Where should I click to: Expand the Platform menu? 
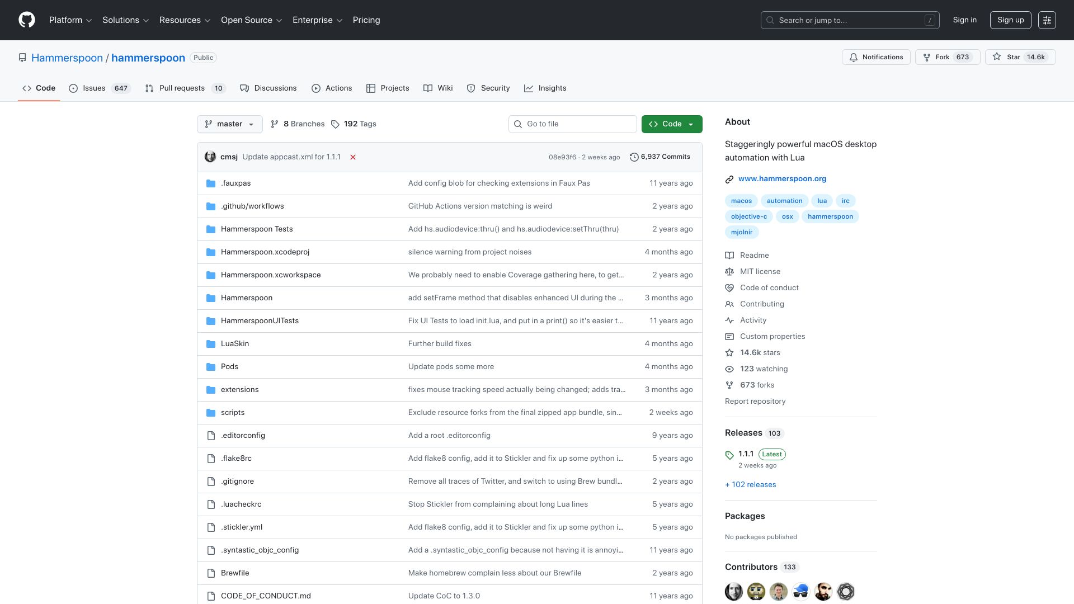coord(70,20)
